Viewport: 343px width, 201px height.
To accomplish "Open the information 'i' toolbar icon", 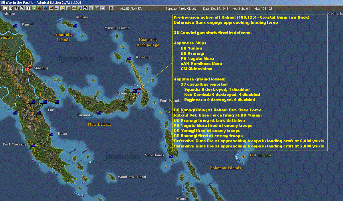I will point(28,8).
